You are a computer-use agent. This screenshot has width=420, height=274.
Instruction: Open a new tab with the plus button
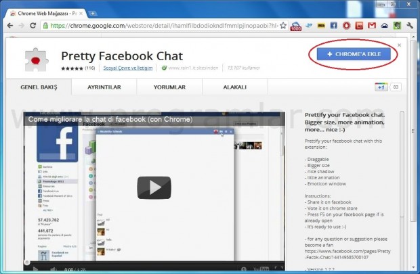[93, 14]
